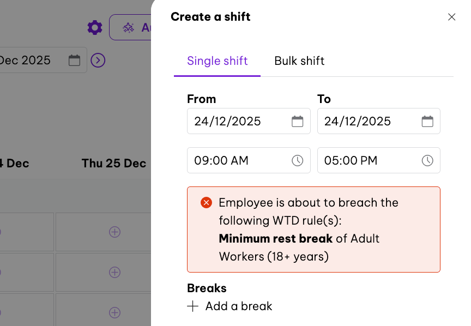Click the To date input field
The image size is (471, 326).
point(365,121)
